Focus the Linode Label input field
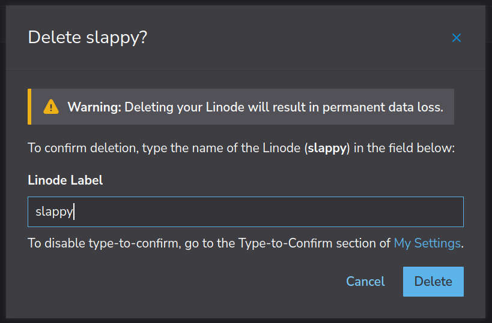This screenshot has height=323, width=492. 245,212
